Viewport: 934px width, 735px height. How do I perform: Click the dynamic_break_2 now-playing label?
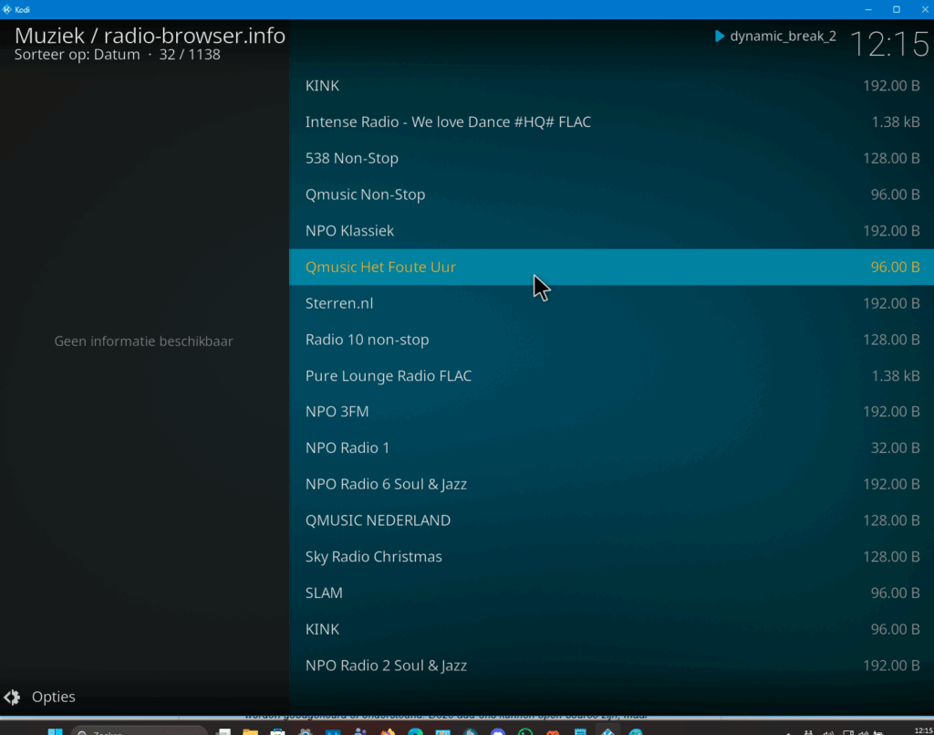coord(783,37)
